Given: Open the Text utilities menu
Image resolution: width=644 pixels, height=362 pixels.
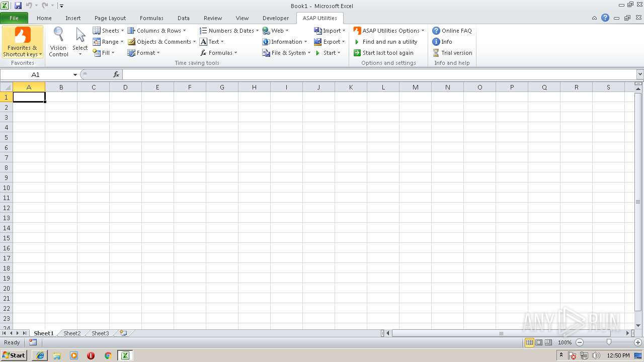Looking at the screenshot, I should [x=211, y=42].
